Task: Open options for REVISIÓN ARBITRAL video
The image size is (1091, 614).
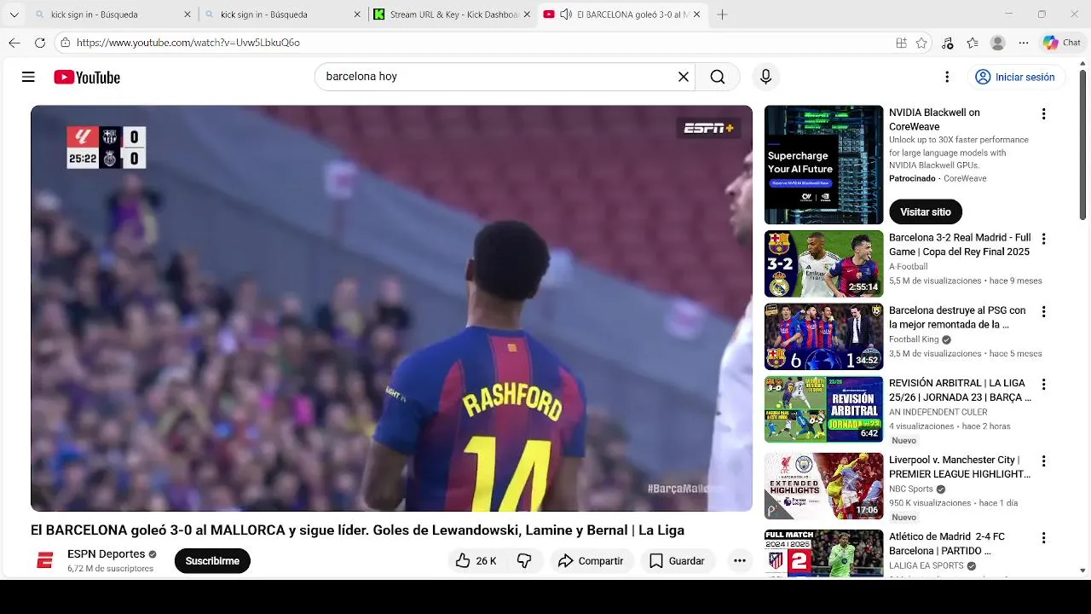Action: tap(1043, 384)
